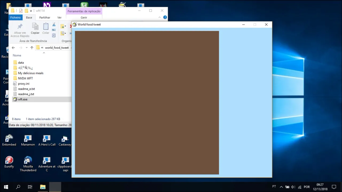Viewport: 342px width, 192px height.
Task: Open clipboard sapi desktop shortcut
Action: pos(65,164)
